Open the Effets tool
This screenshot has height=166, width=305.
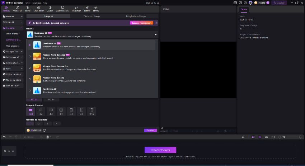click(x=96, y=9)
